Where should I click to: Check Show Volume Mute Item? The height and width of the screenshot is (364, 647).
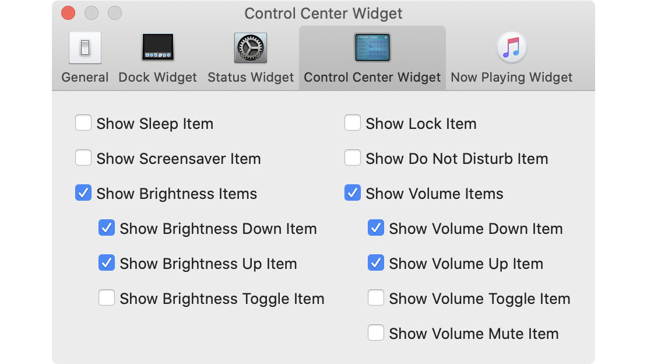pos(376,332)
